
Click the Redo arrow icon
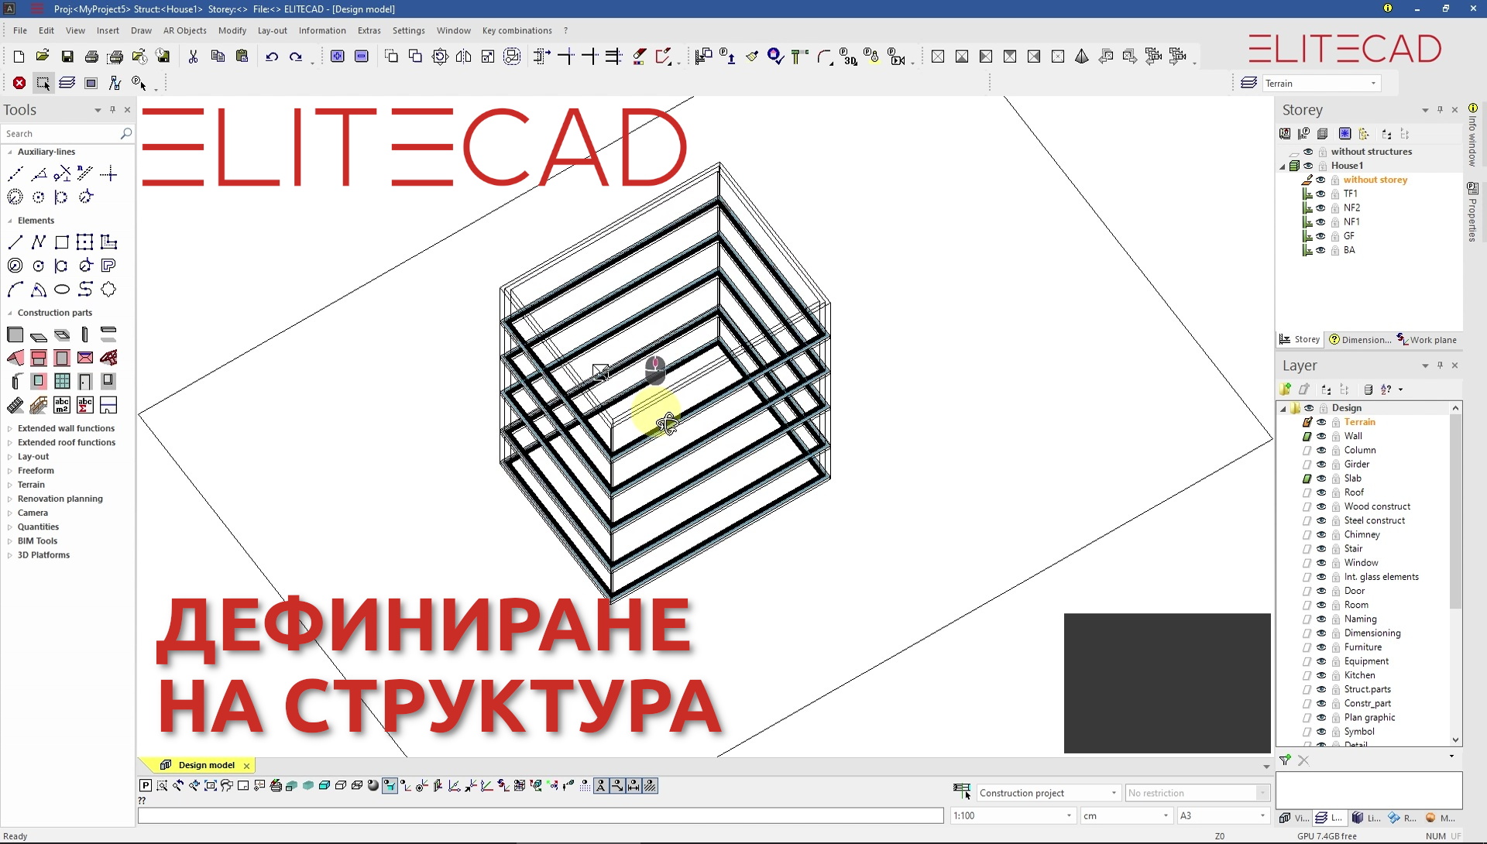[296, 57]
